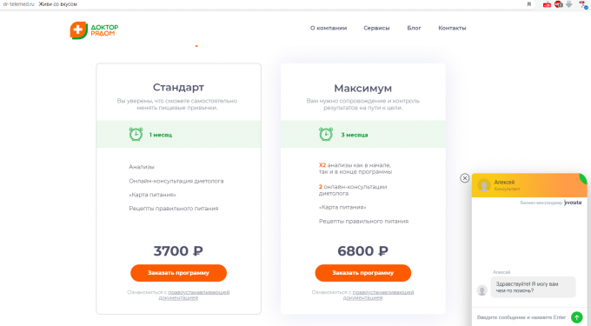Screen dimensions: 591x326
Task: Close the chat widget with X button
Action: tap(465, 178)
